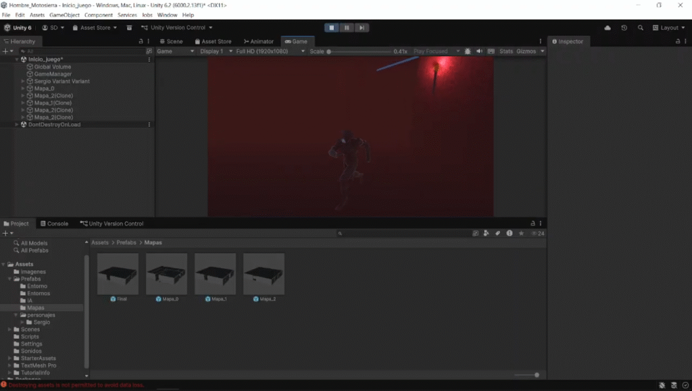692x391 pixels.
Task: Open the GameObject menu
Action: pos(63,15)
